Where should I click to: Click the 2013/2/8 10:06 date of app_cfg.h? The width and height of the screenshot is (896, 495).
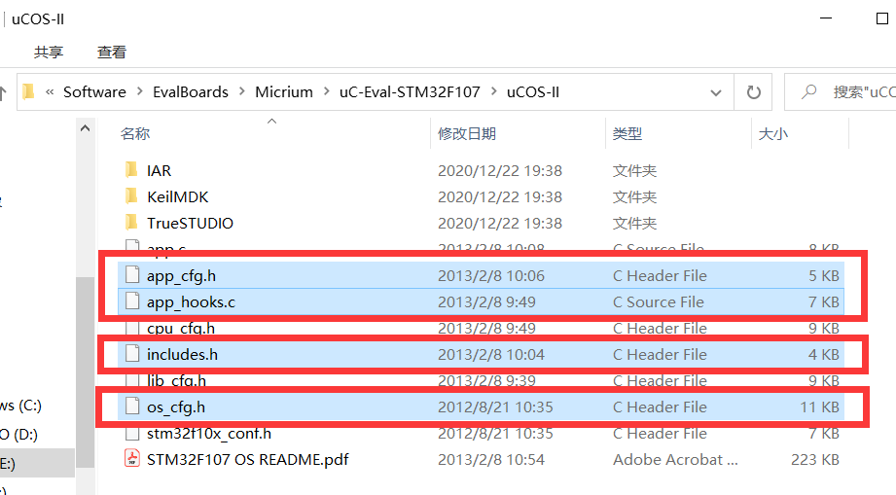point(491,276)
